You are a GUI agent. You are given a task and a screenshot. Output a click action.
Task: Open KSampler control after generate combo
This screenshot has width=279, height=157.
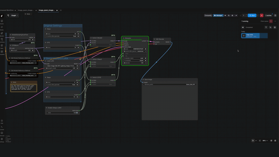pos(135,51)
